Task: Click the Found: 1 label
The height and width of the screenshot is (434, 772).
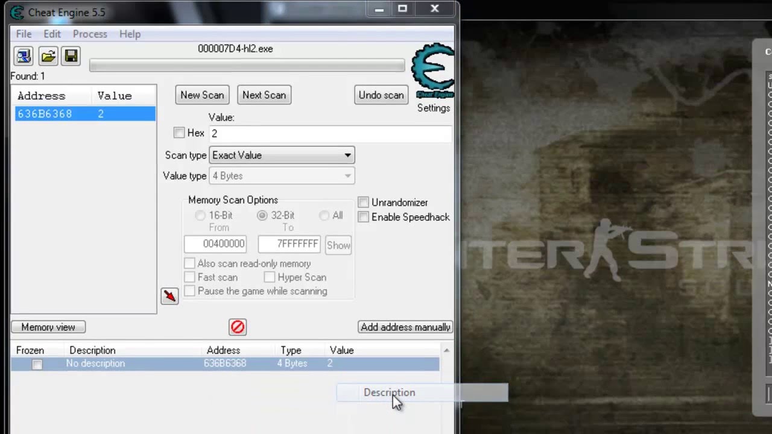Action: (x=27, y=76)
